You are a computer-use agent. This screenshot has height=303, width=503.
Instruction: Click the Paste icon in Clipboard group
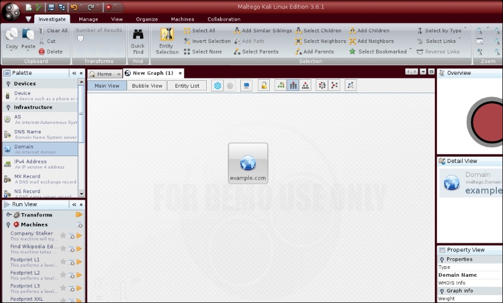point(29,35)
